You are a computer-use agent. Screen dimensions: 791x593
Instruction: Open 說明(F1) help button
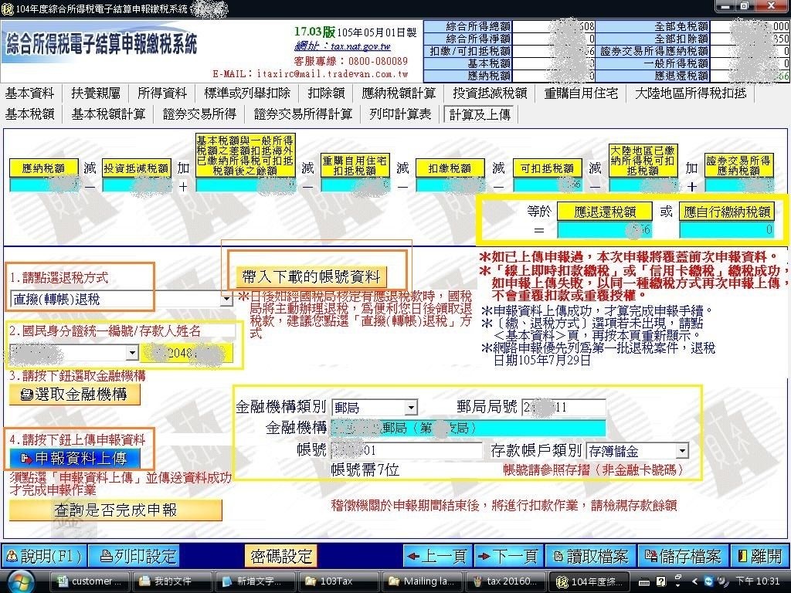click(44, 556)
